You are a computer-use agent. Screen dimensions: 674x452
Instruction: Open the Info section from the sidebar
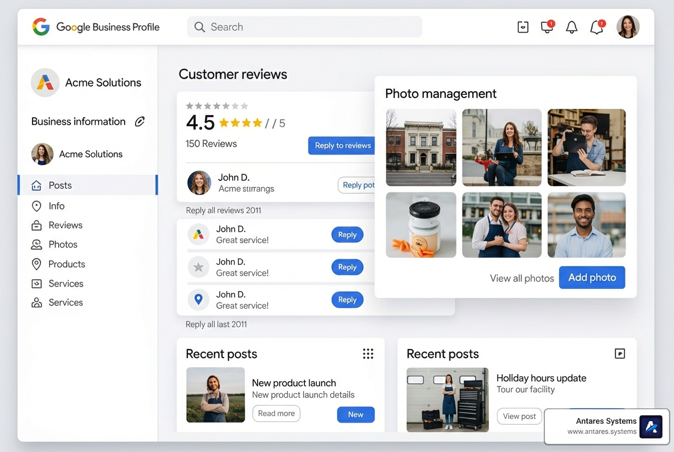[55, 206]
